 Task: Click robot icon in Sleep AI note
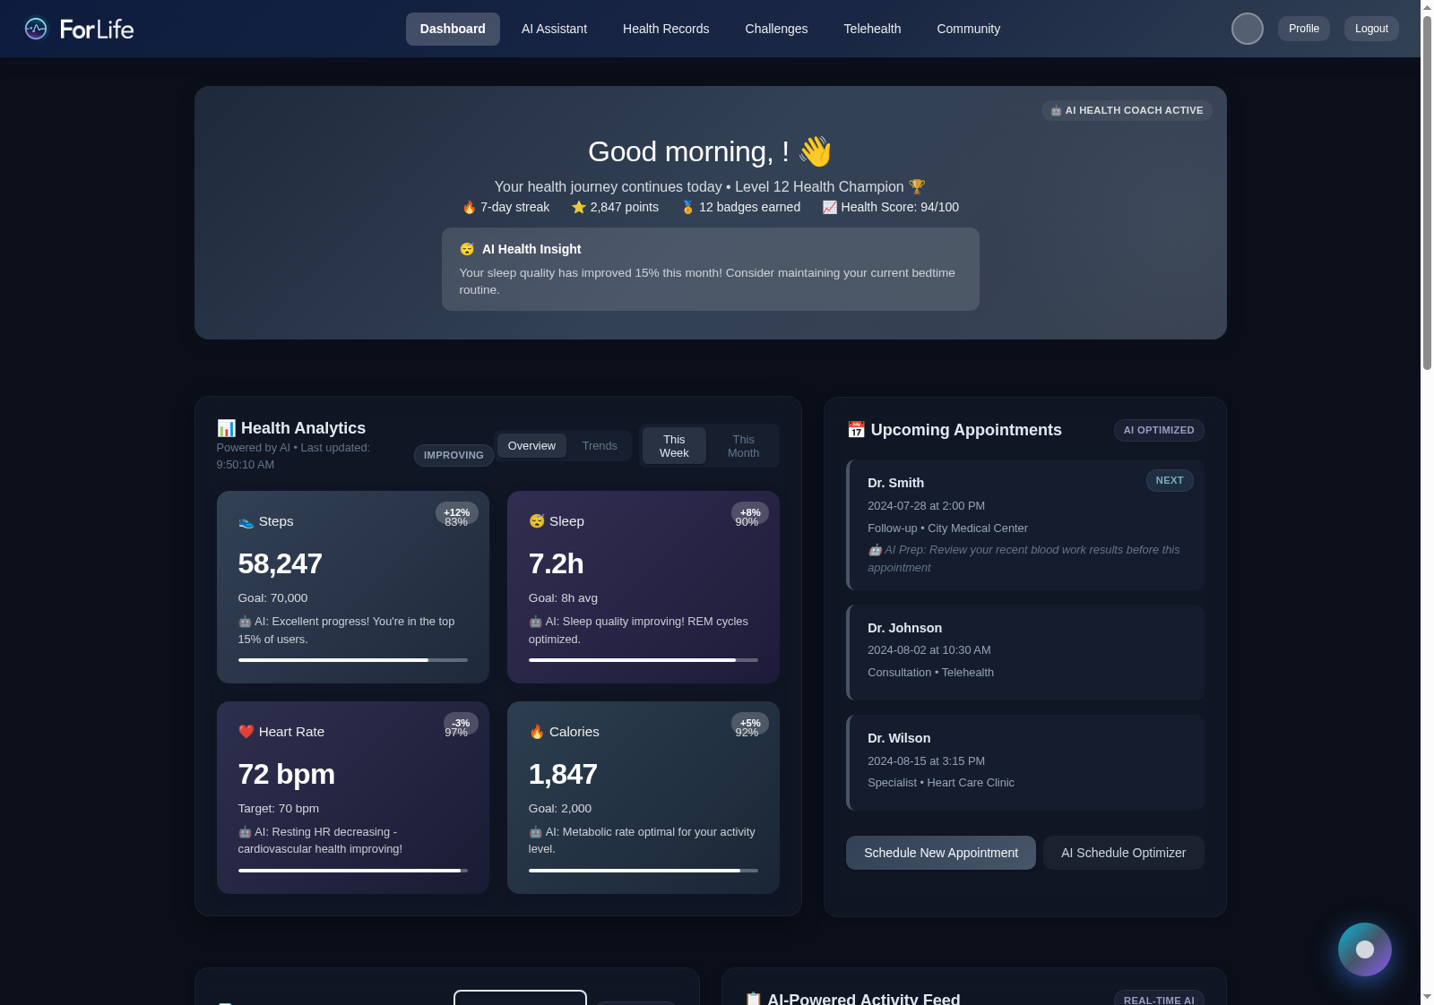coord(535,622)
